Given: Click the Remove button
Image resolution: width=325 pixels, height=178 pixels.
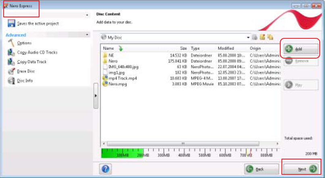Looking at the screenshot, I should tap(301, 61).
